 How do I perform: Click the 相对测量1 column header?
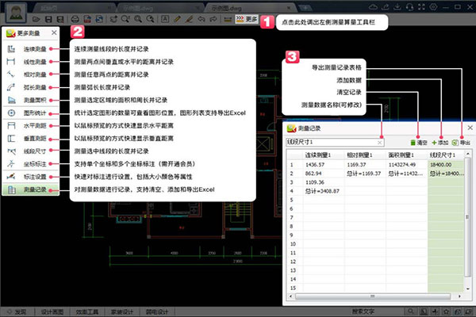(x=365, y=155)
